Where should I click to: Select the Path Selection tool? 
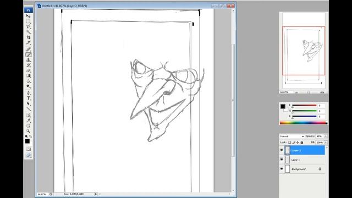tap(28, 103)
